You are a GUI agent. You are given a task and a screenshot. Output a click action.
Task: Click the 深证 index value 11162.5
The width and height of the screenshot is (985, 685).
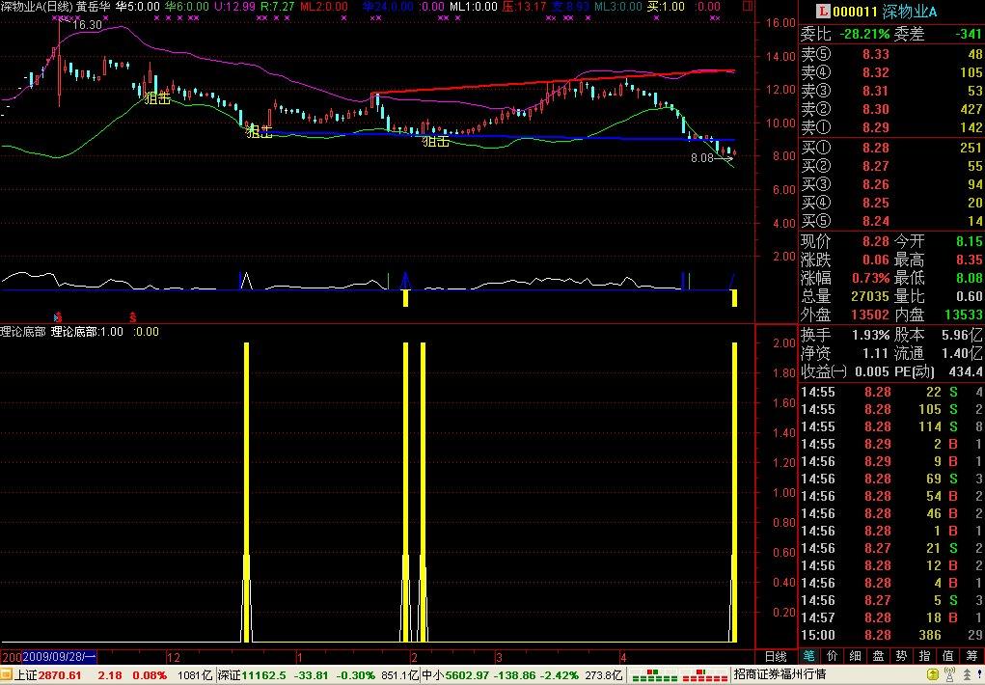click(x=263, y=675)
